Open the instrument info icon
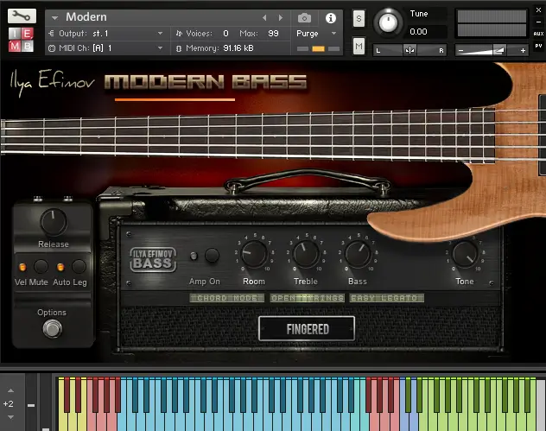Image resolution: width=546 pixels, height=431 pixels. coord(331,18)
